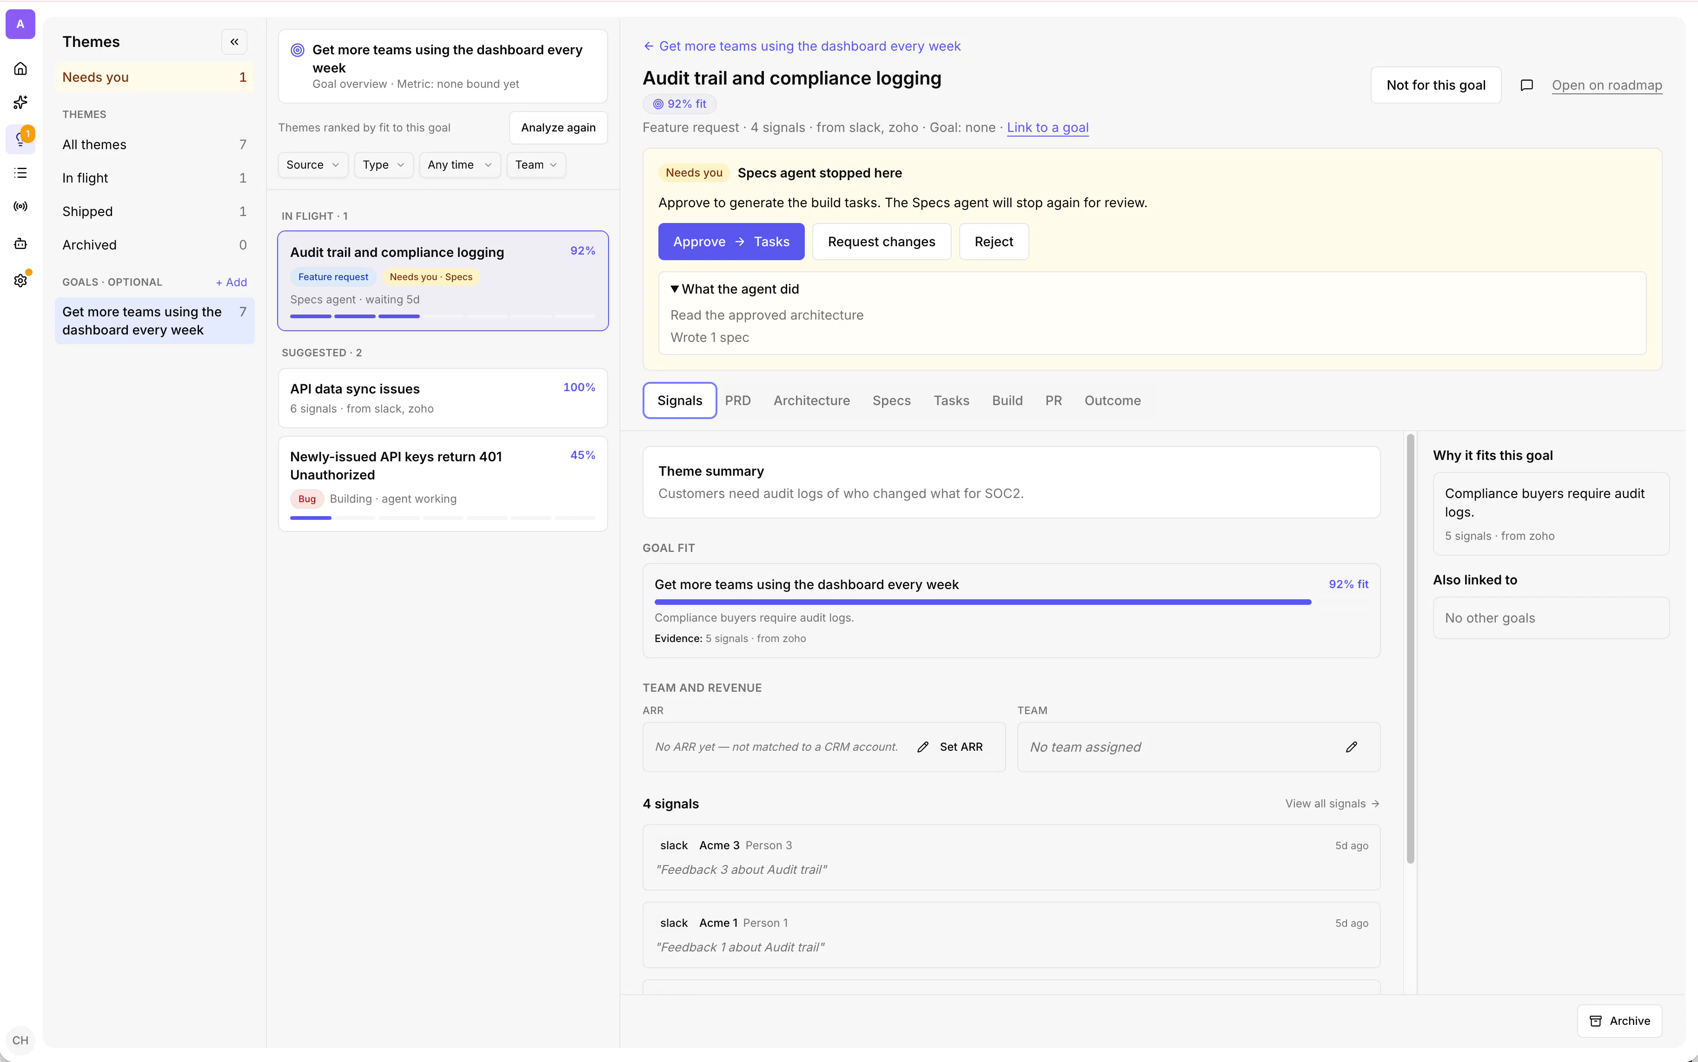Screen dimensions: 1698x1062
Task: Open the robot agent icon in sidebar
Action: [x=20, y=244]
